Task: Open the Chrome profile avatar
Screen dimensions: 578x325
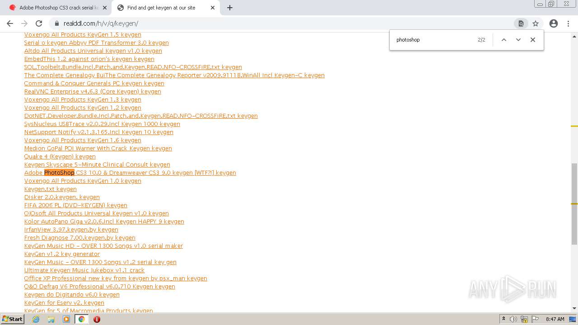Action: pyautogui.click(x=554, y=23)
